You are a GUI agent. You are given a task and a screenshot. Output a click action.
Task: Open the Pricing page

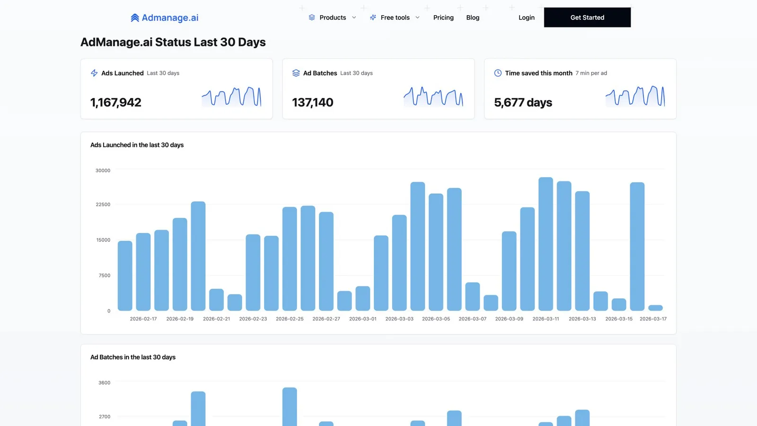coord(443,18)
